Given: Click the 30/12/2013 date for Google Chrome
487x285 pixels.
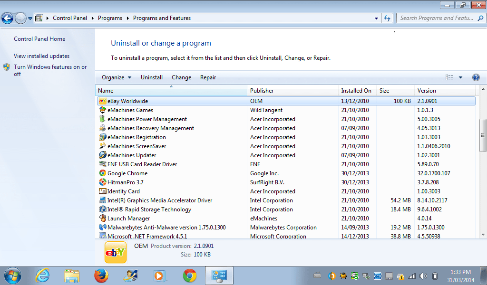Looking at the screenshot, I should [355, 173].
